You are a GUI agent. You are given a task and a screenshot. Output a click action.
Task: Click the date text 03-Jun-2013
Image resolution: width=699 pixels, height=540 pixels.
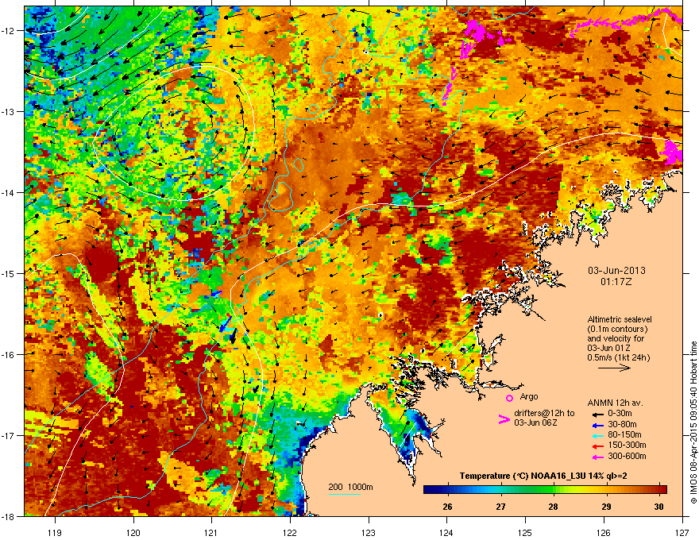[616, 271]
